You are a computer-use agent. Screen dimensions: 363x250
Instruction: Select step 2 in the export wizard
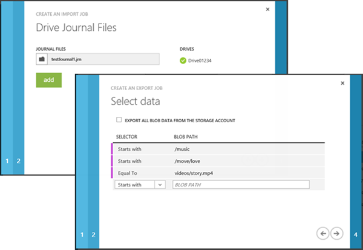pyautogui.click(x=93, y=234)
